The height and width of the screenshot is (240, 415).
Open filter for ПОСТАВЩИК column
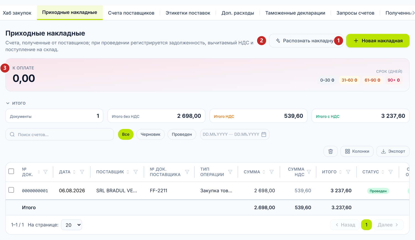click(136, 172)
